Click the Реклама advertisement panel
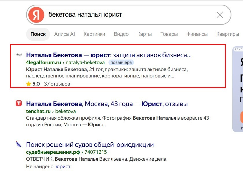Viewport: 243px width, 176px height. tap(238, 89)
